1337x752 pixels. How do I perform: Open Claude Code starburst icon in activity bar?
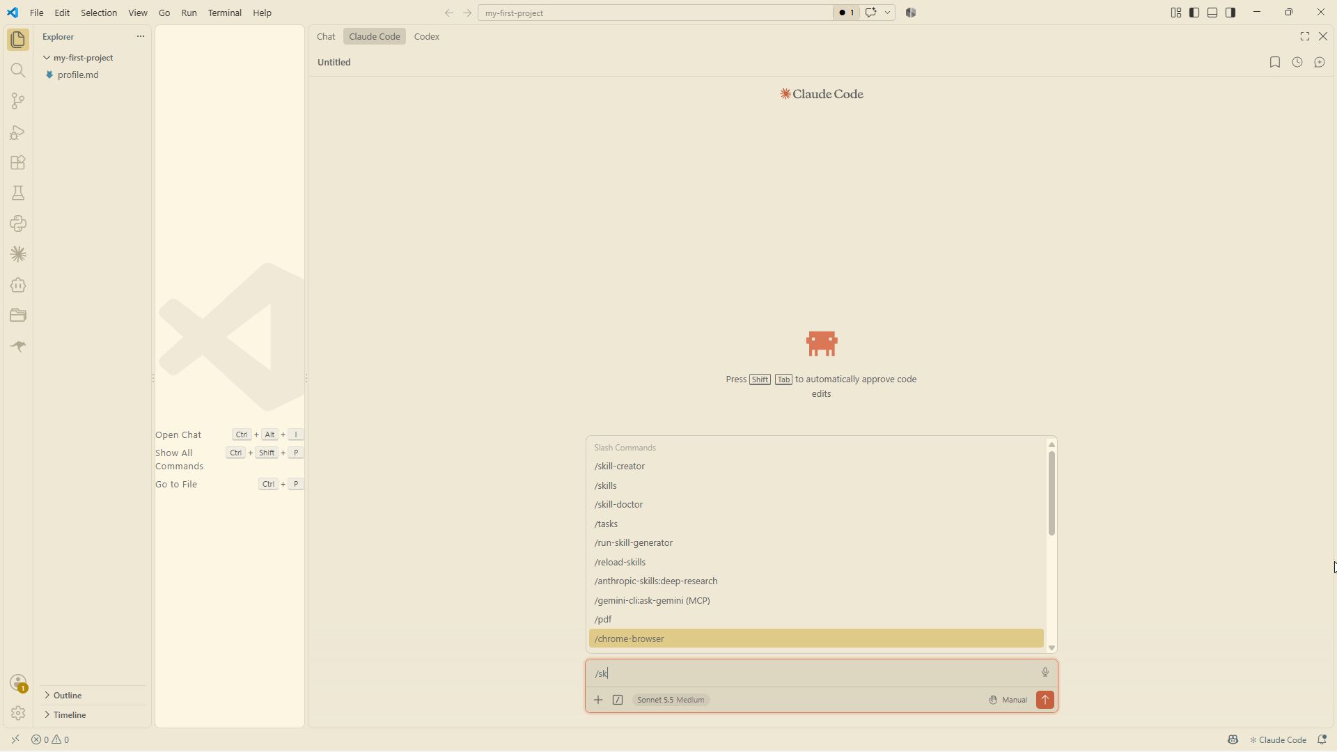coord(18,254)
